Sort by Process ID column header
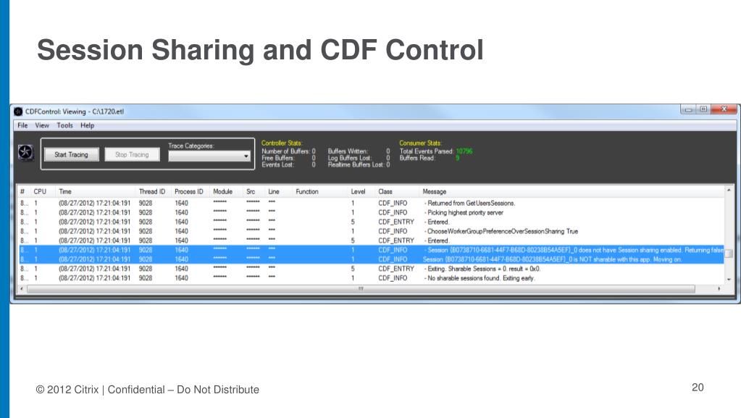The image size is (741, 418). (x=189, y=191)
